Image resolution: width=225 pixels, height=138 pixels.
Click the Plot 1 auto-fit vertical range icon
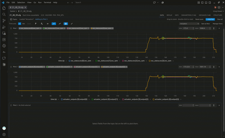(214, 28)
